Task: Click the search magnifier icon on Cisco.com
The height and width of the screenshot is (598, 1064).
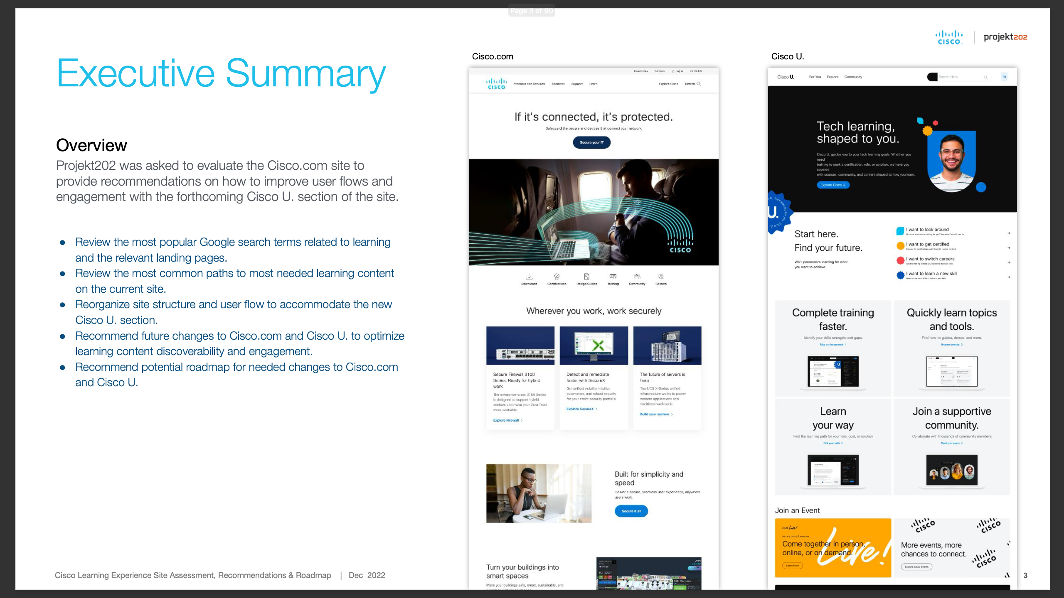Action: click(699, 84)
